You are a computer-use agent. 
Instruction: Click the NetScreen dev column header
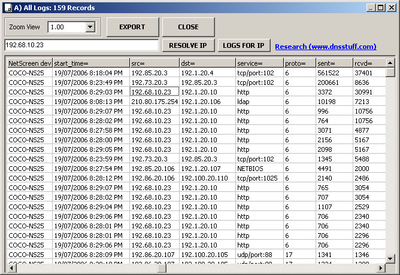30,63
